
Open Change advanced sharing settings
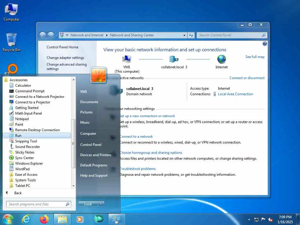[x=67, y=67]
